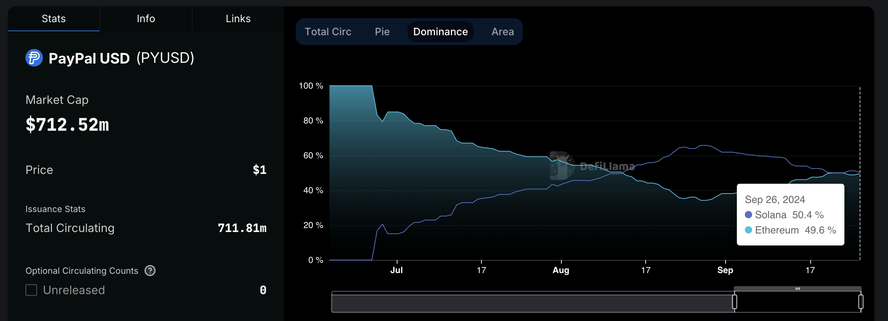Select the Total Circ chart view
The width and height of the screenshot is (888, 321).
coord(328,32)
